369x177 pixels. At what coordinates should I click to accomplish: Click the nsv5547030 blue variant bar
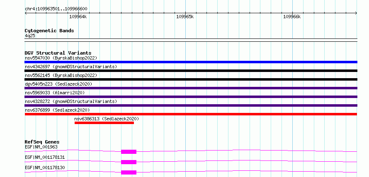pos(191,62)
